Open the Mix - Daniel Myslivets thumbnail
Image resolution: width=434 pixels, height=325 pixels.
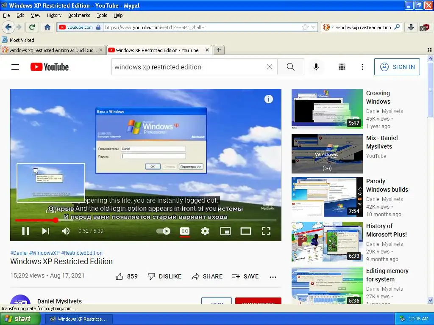pos(327,154)
